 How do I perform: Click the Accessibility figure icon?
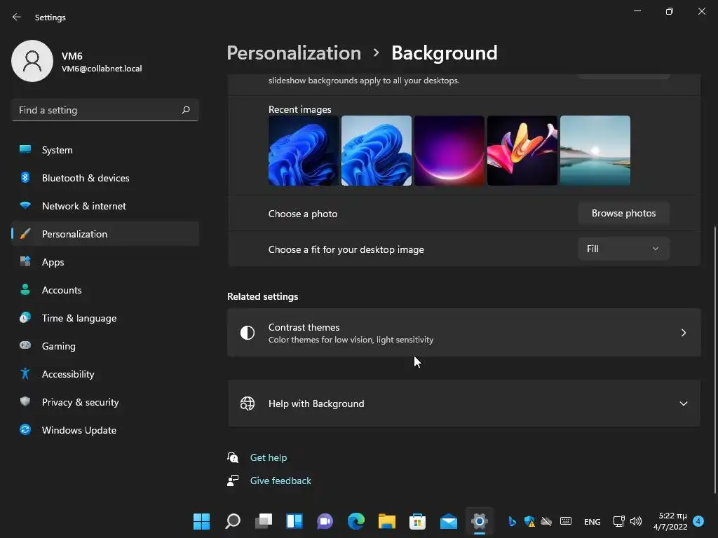(25, 374)
